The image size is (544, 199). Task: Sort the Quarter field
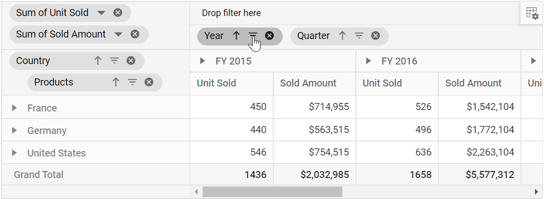point(342,35)
